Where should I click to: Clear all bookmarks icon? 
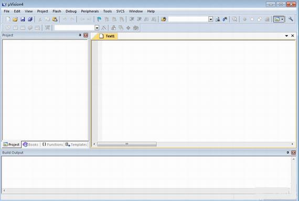click(122, 19)
